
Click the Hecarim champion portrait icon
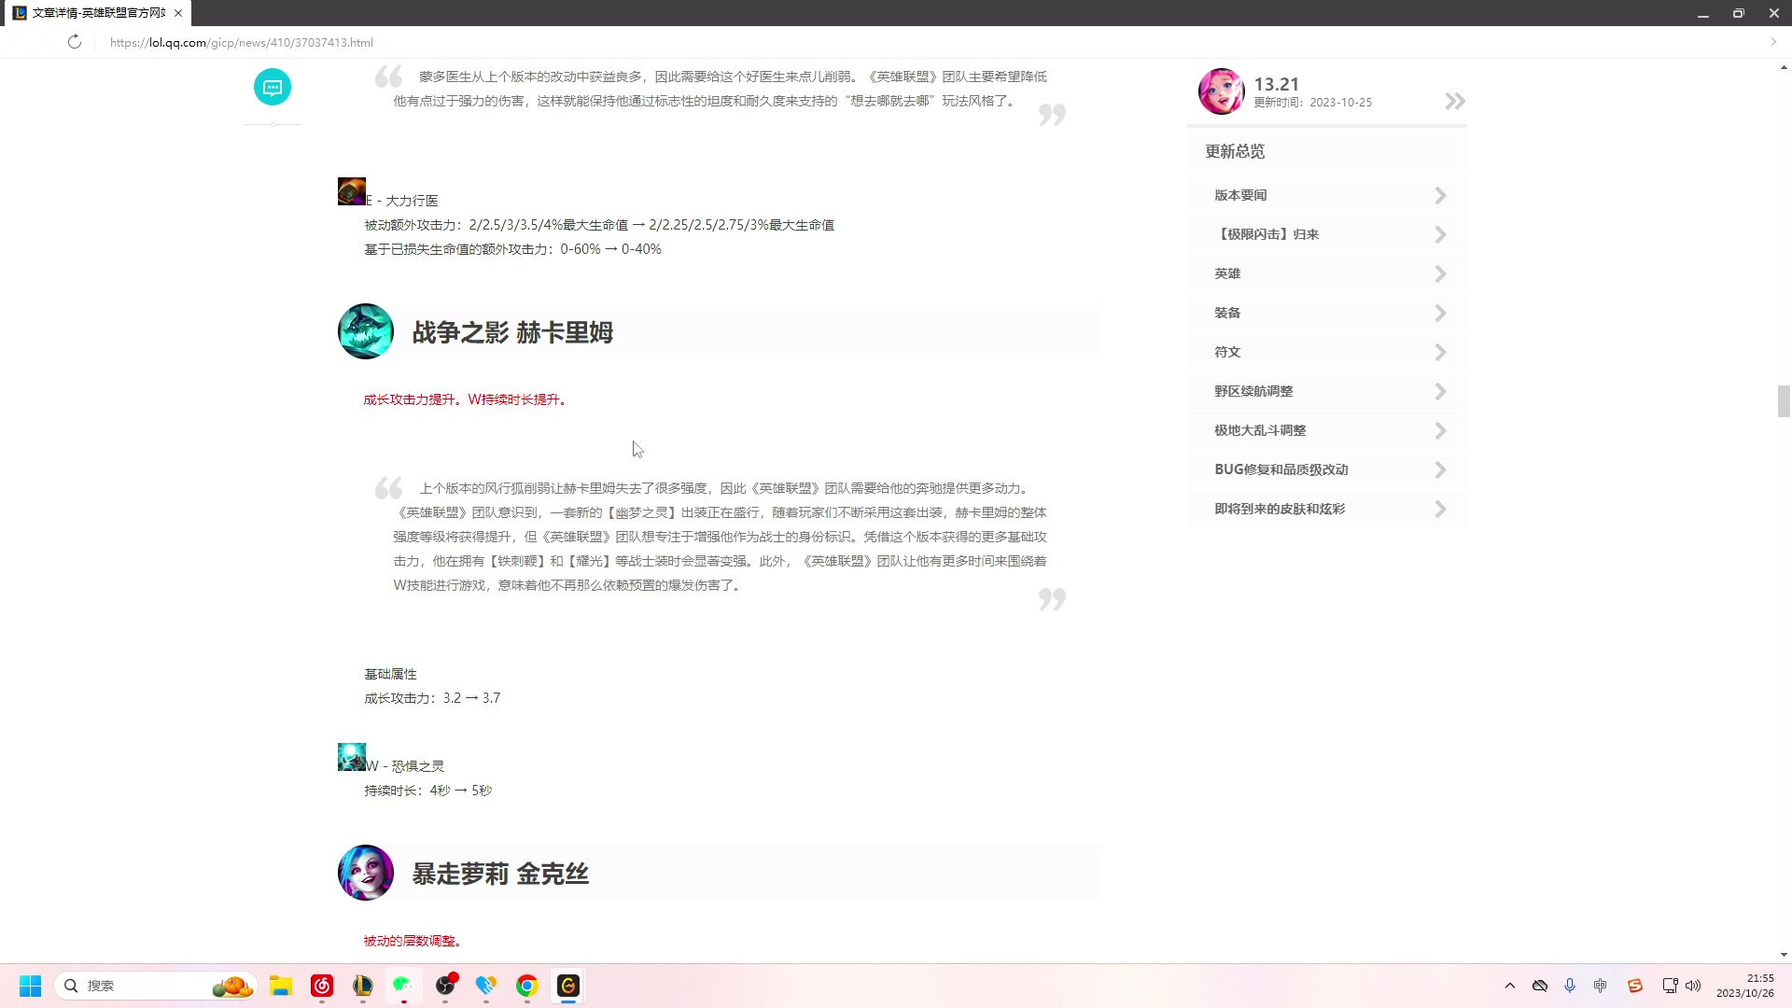[366, 331]
